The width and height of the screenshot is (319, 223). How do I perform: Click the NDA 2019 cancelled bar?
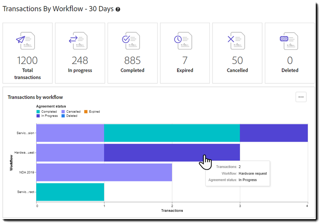pos(104,172)
